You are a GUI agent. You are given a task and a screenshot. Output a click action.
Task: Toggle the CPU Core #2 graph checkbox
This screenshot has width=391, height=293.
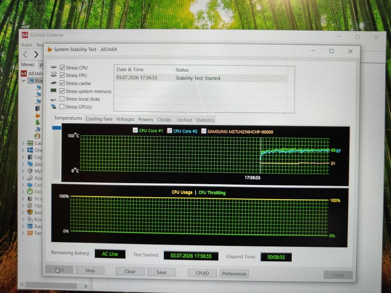170,131
